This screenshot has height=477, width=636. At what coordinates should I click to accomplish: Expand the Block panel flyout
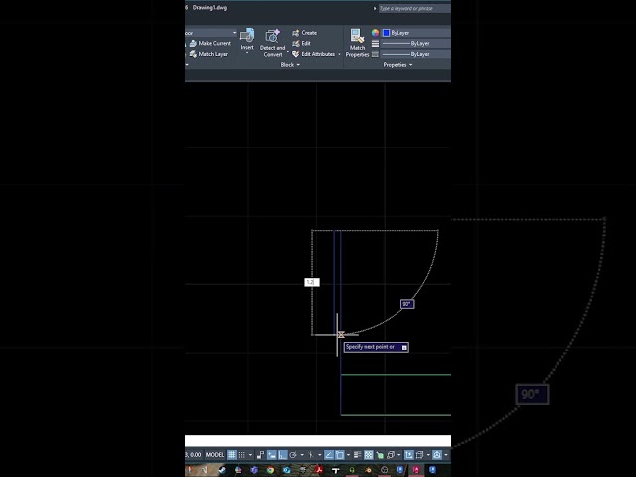(290, 65)
